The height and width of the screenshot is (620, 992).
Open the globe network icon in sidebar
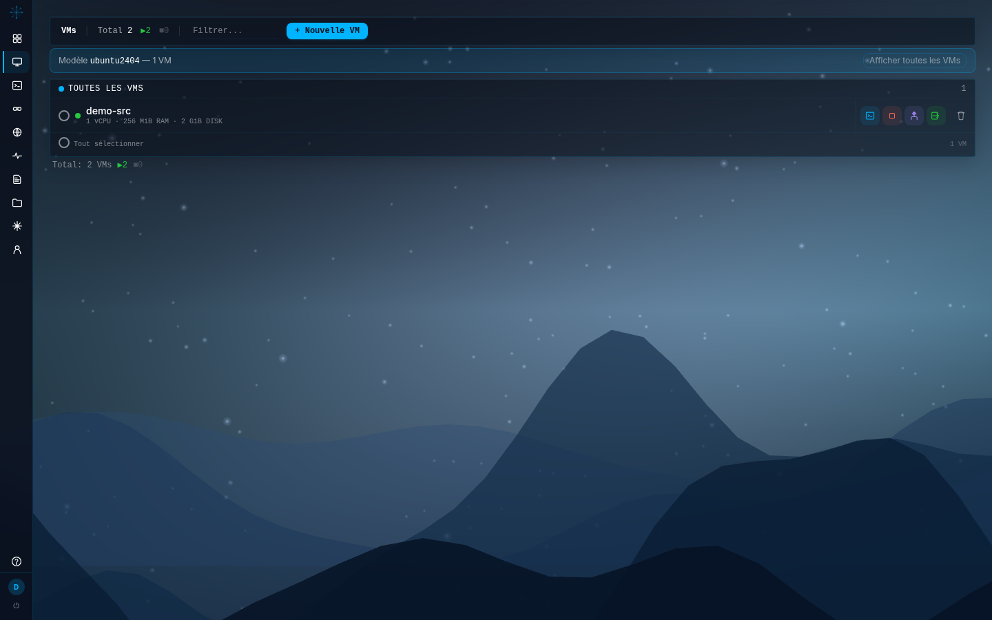[x=17, y=132]
